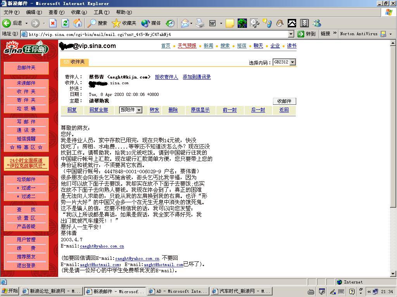Click the Edit with Word icon
The height and width of the screenshot is (297, 397).
tap(212, 23)
